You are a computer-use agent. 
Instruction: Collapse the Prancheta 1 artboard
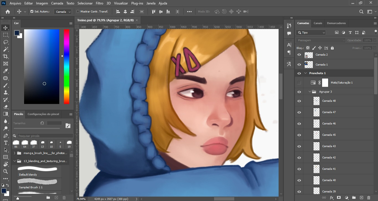[306, 73]
